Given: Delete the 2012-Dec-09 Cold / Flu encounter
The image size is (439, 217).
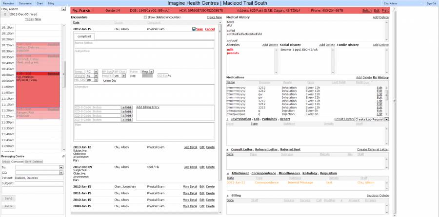Looking at the screenshot, I should point(210,167).
